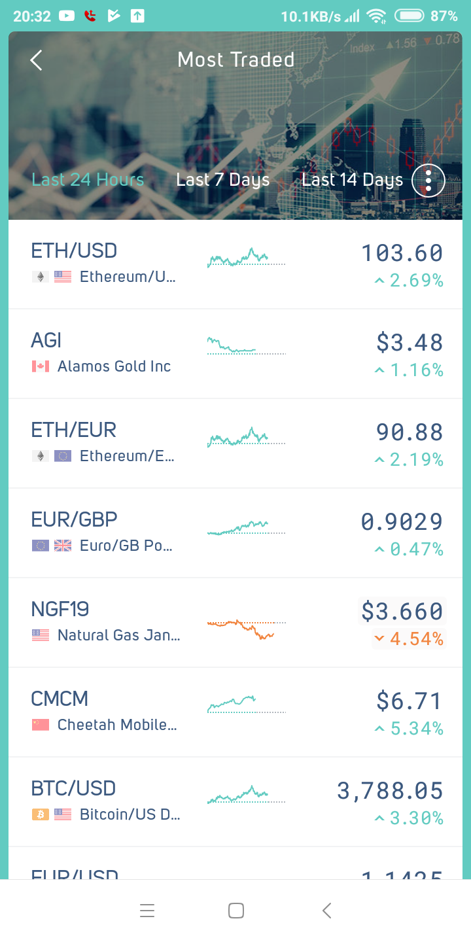Tap the highlighted $3.660 NGF19 price
This screenshot has height=942, width=471.
click(402, 612)
